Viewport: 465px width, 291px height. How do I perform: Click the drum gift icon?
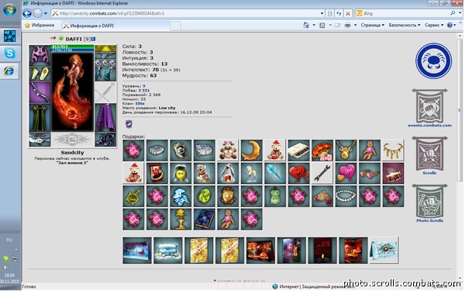coord(393,173)
